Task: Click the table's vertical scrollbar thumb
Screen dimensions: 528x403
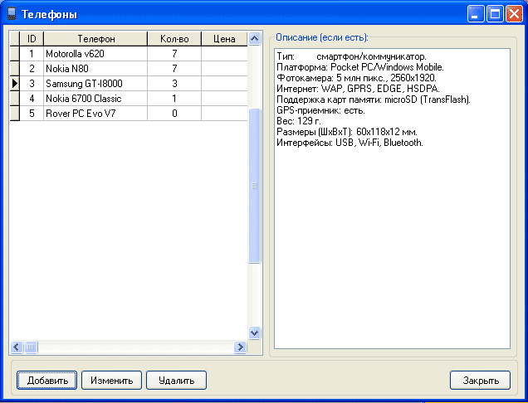Action: coord(254,186)
